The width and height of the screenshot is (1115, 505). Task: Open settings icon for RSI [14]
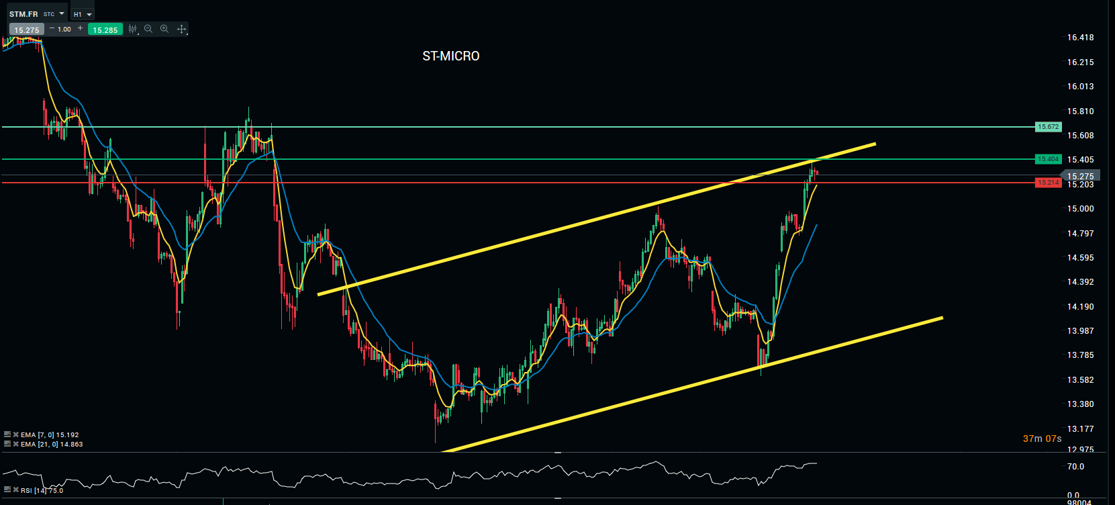[x=7, y=490]
